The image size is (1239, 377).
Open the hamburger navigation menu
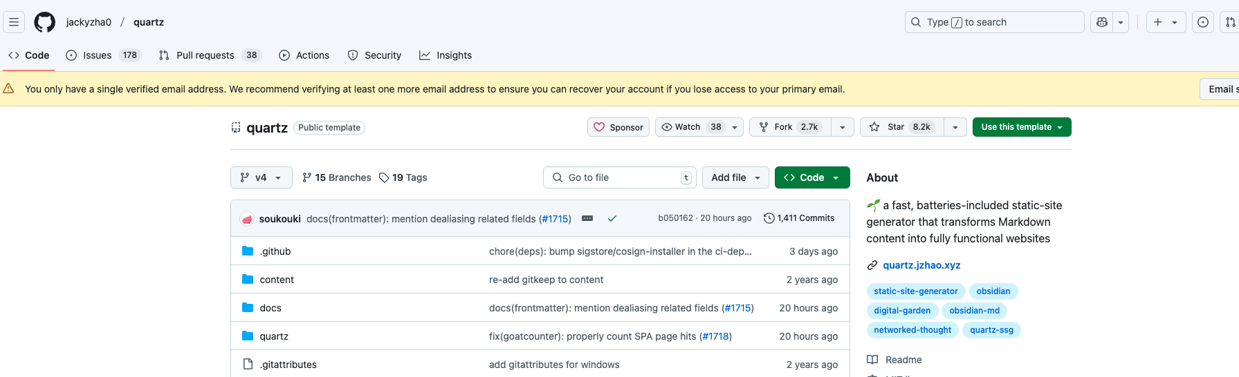click(14, 22)
